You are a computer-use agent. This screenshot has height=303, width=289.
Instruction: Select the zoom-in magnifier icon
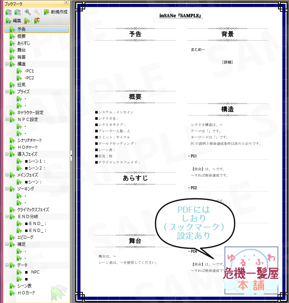pyautogui.click(x=27, y=12)
